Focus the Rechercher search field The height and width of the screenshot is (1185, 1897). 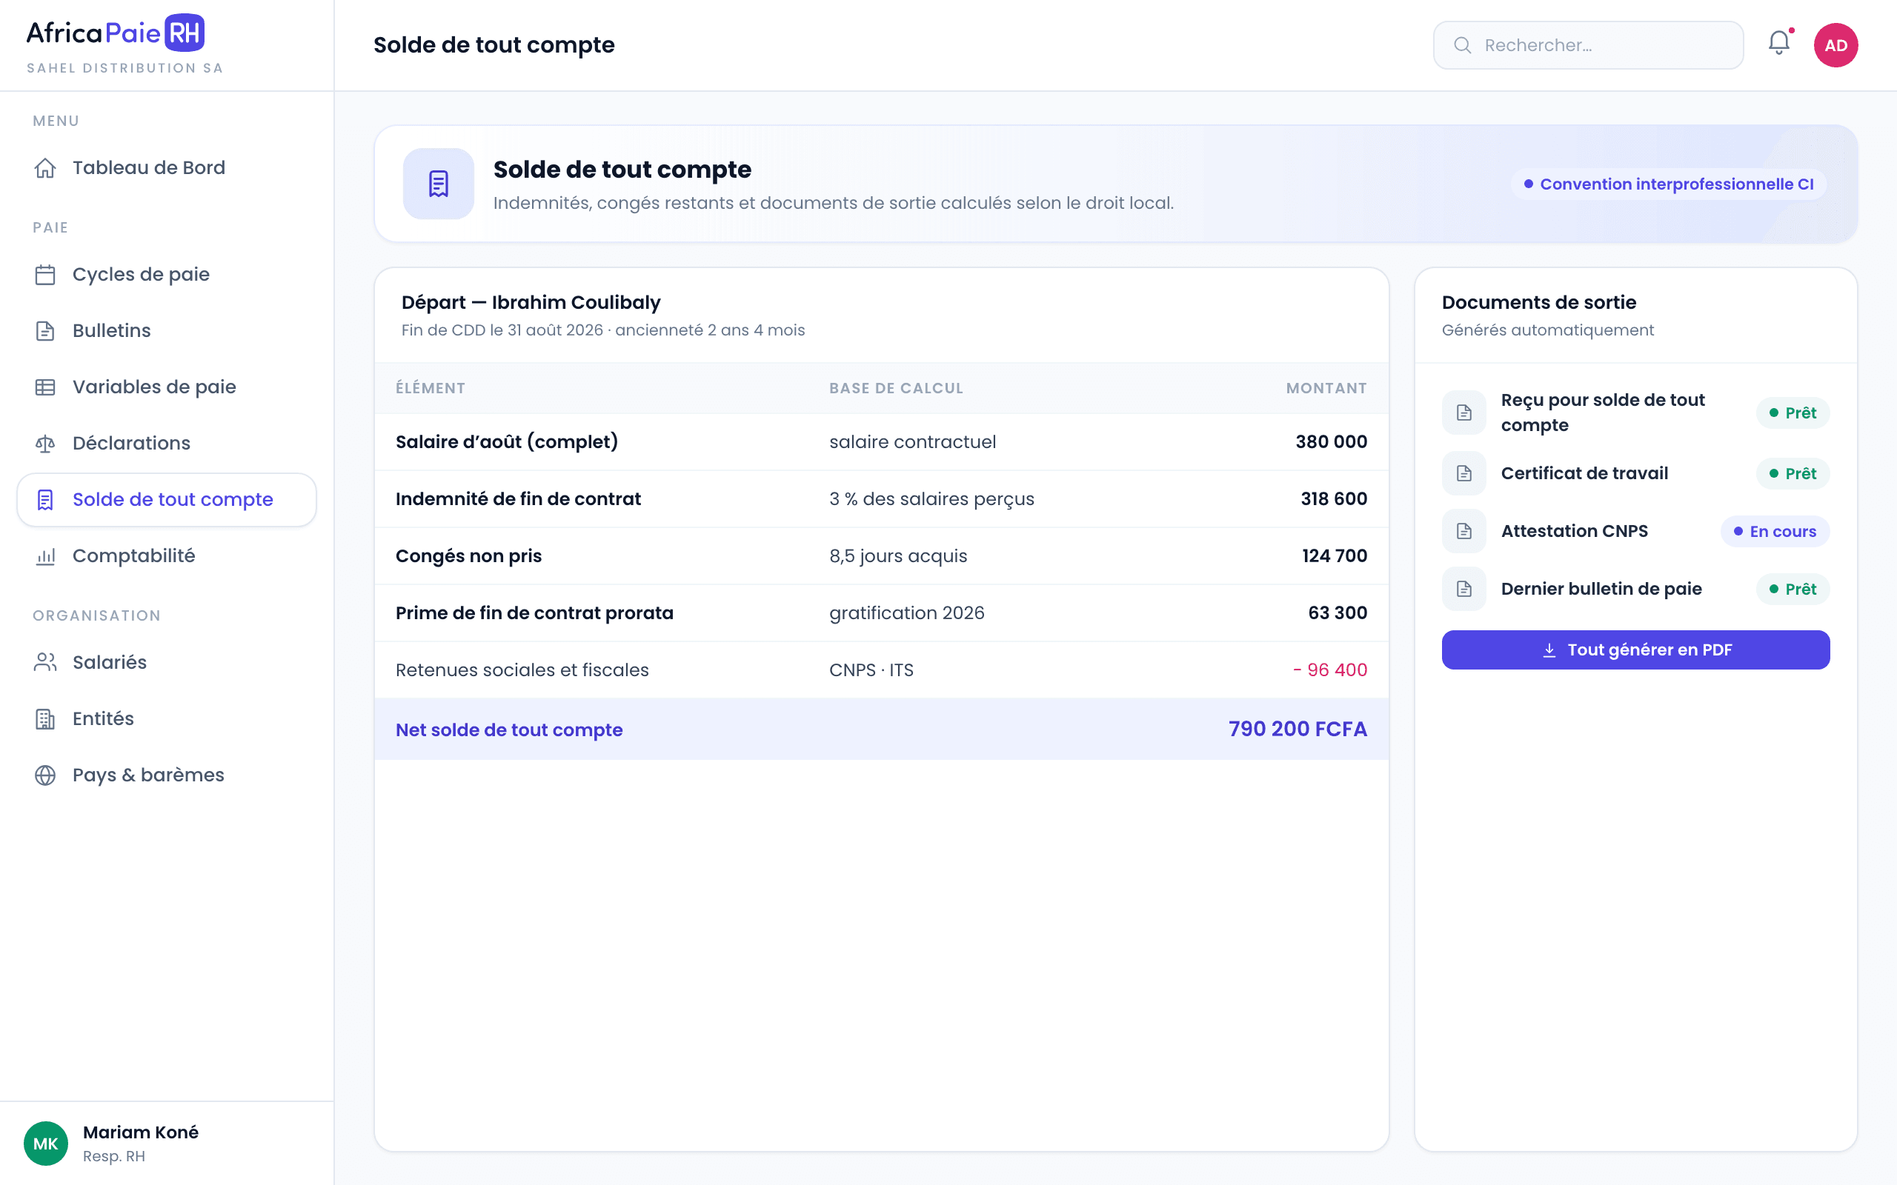click(x=1588, y=44)
